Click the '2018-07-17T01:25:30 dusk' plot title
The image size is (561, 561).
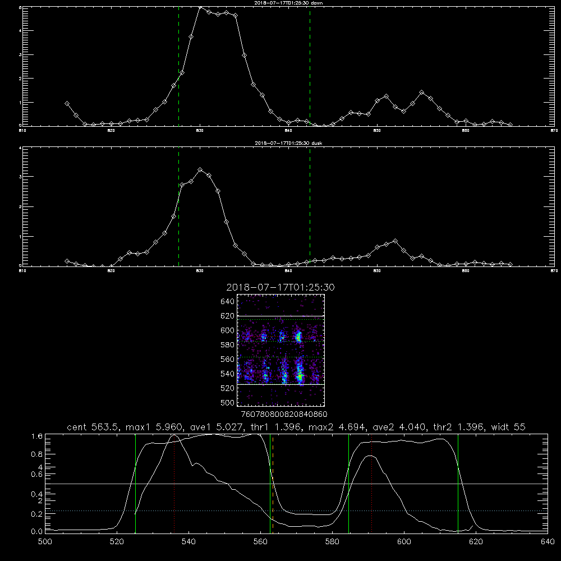(288, 143)
